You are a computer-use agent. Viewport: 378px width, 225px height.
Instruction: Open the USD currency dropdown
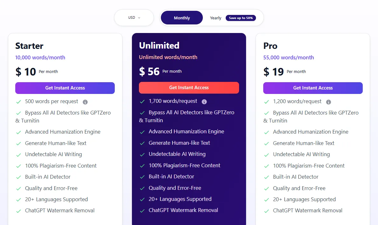134,17
